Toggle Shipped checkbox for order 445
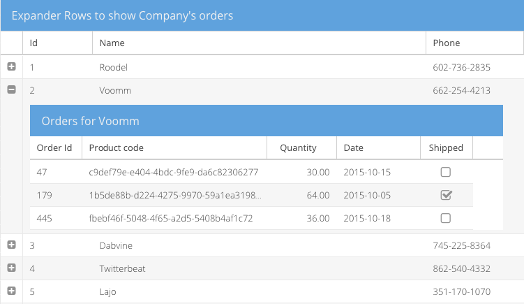Viewport: 524px width, 304px height. pos(446,218)
